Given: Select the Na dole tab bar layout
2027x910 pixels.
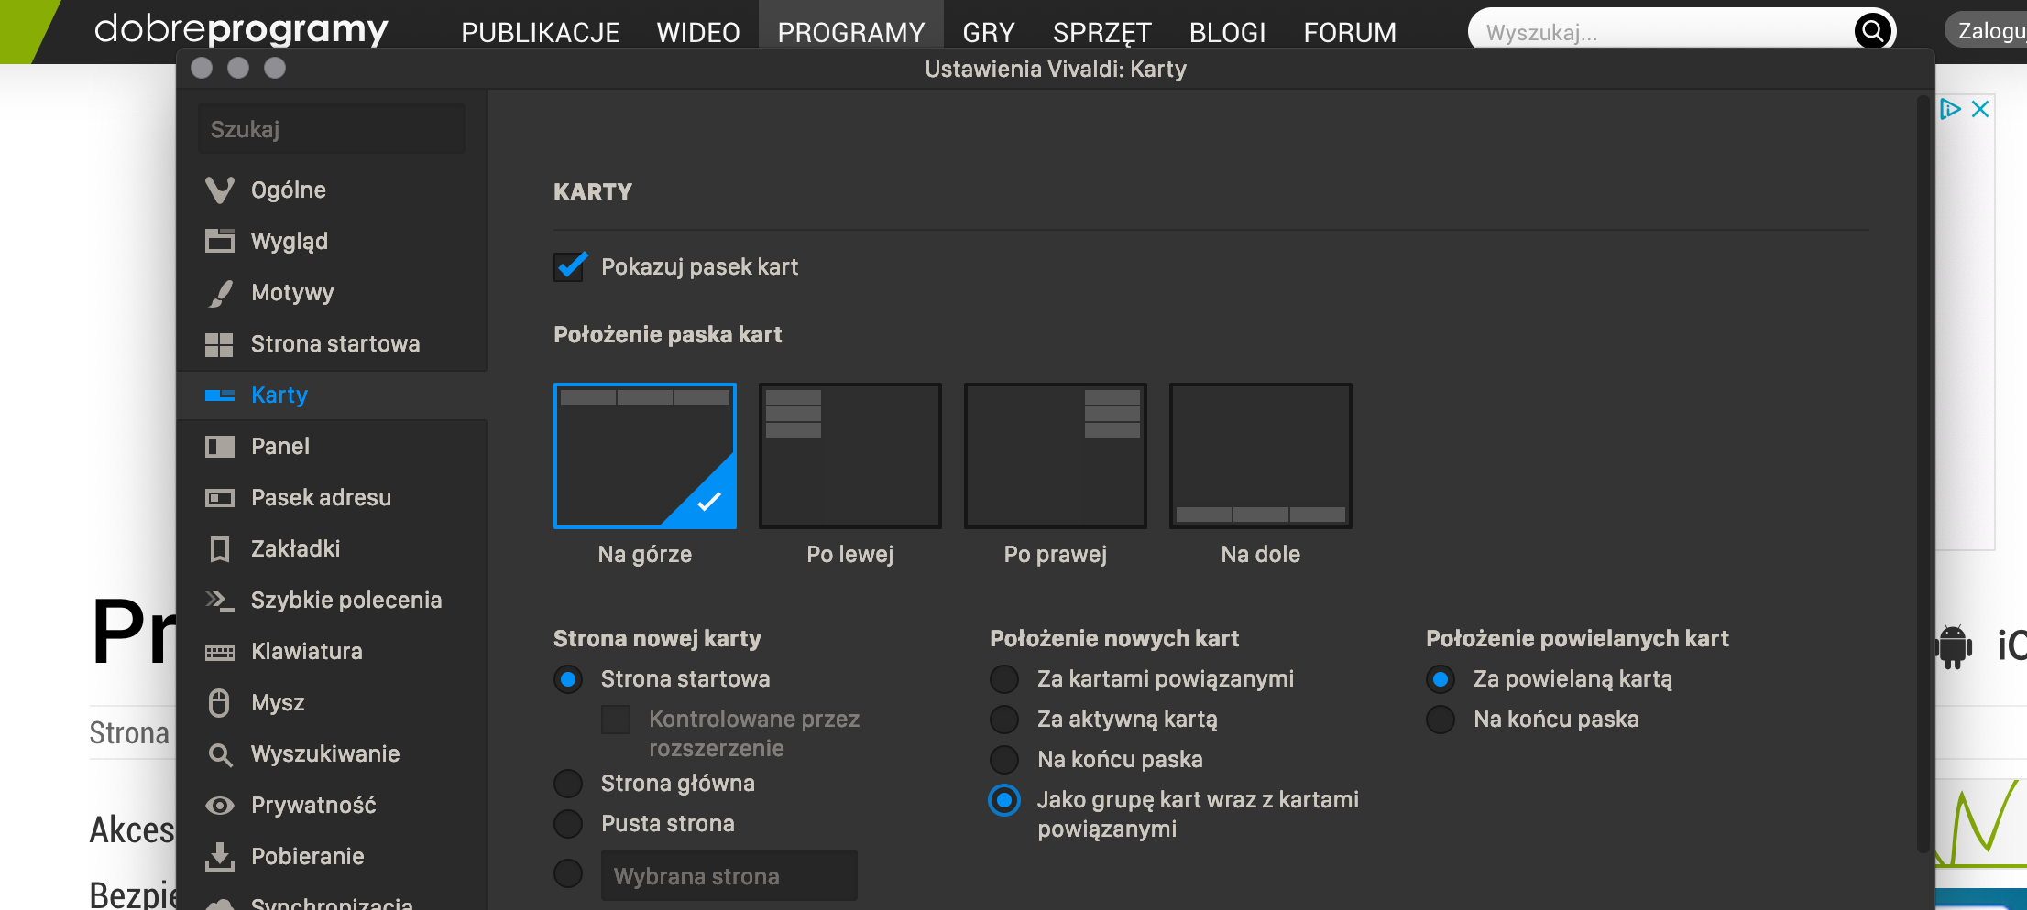Looking at the screenshot, I should point(1261,456).
